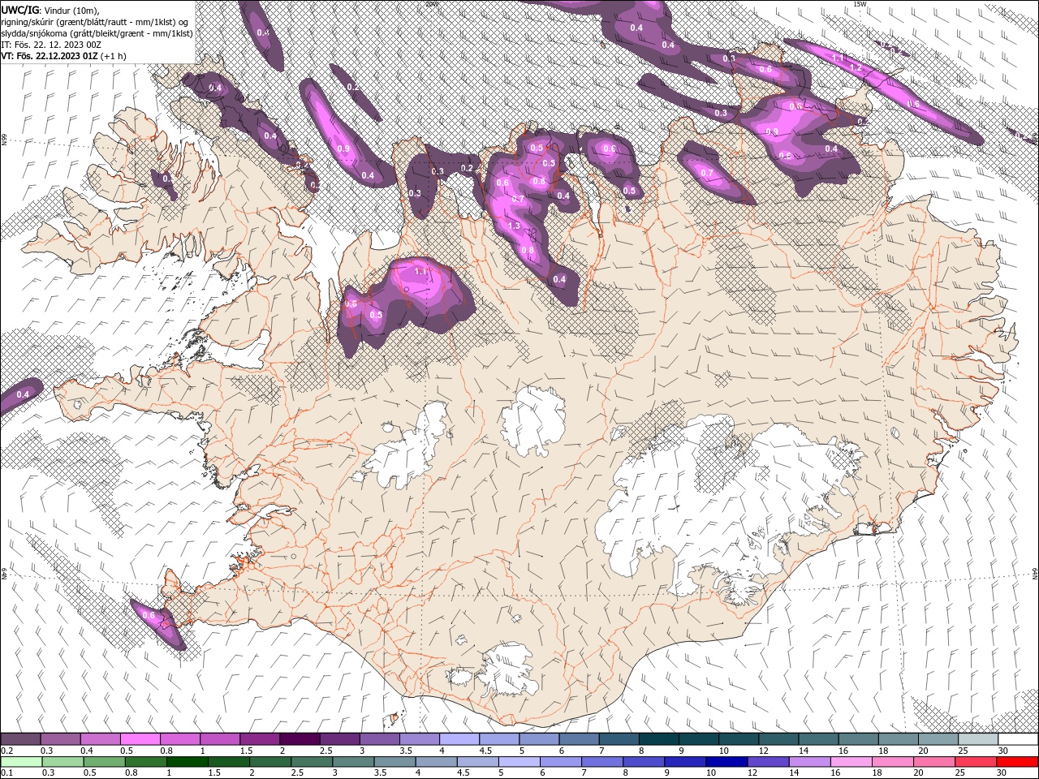Select the 'rigning/skúrir' legend description line
This screenshot has height=779, width=1039.
tap(94, 21)
